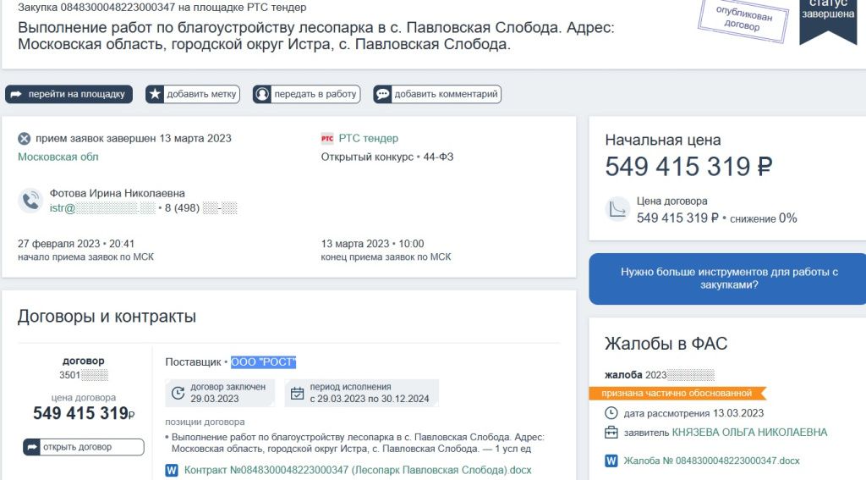This screenshot has height=480, width=866.
Task: Open the РТС тендер platform link
Action: 368,138
